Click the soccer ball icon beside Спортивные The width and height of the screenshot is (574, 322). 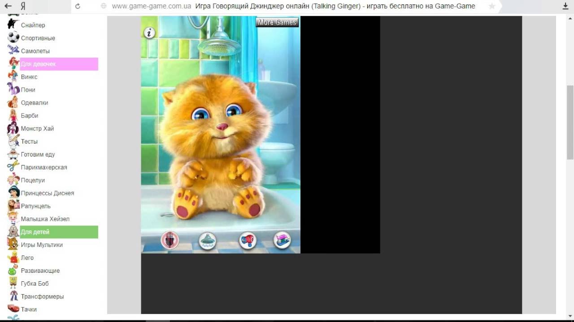(13, 37)
